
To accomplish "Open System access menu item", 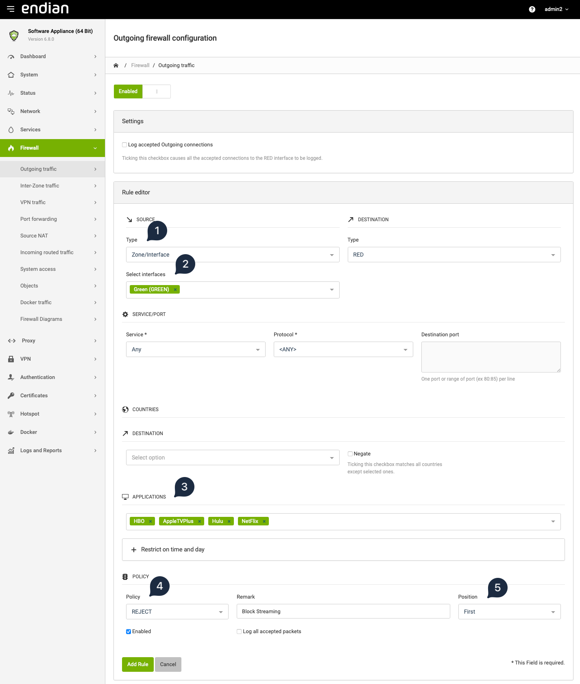I will pyautogui.click(x=52, y=269).
